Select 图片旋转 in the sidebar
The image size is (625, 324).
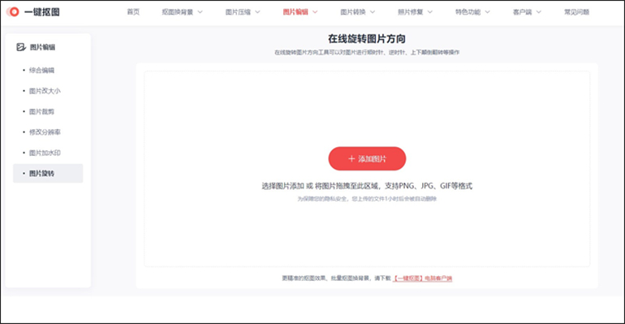[x=48, y=173]
